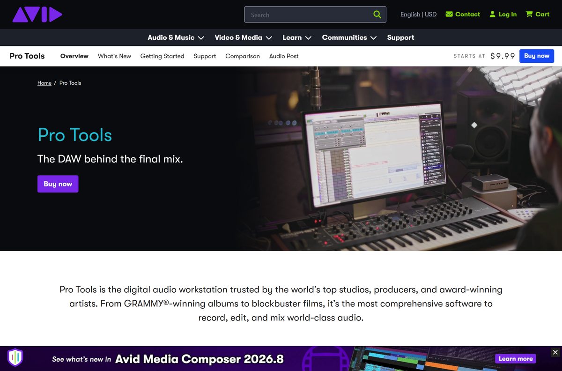Screen dimensions: 562x371
Task: Go to the Support main menu item
Action: (400, 37)
